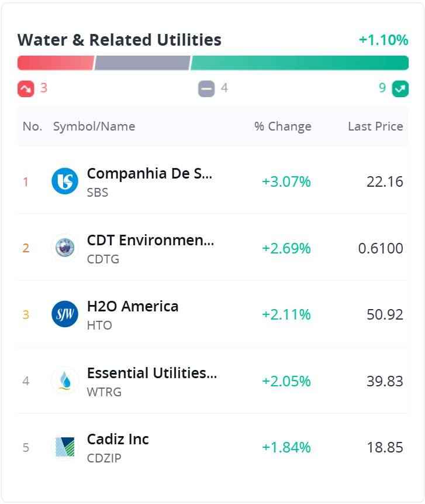Click the Essential Utilities water drop logo
425x504 pixels.
65,381
